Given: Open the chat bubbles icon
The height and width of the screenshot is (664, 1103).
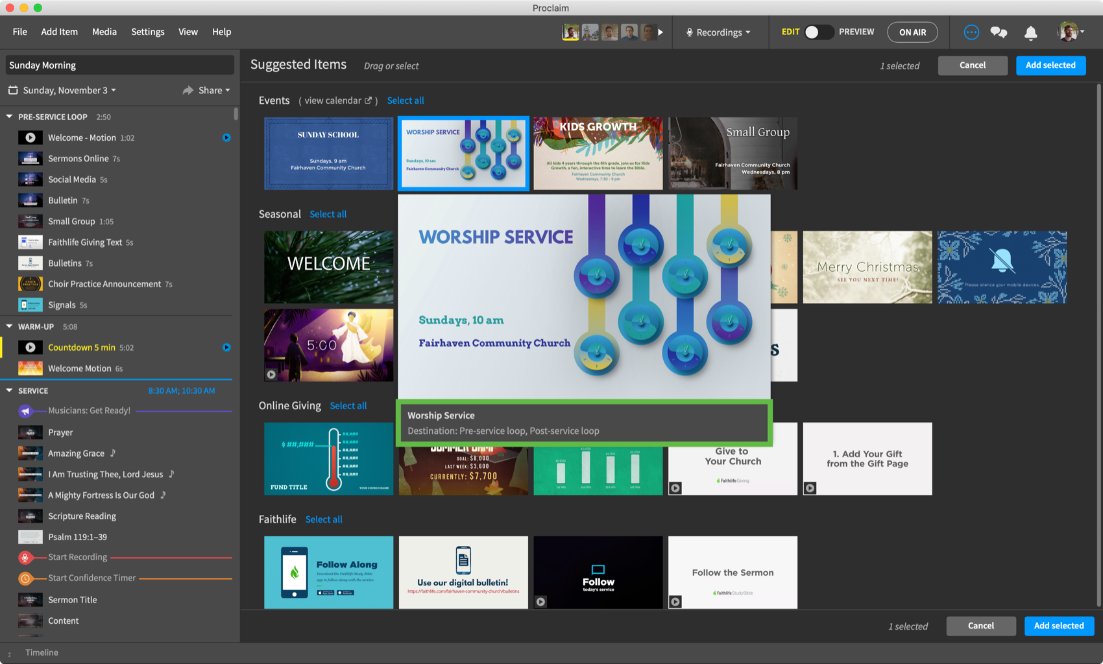Looking at the screenshot, I should (999, 32).
